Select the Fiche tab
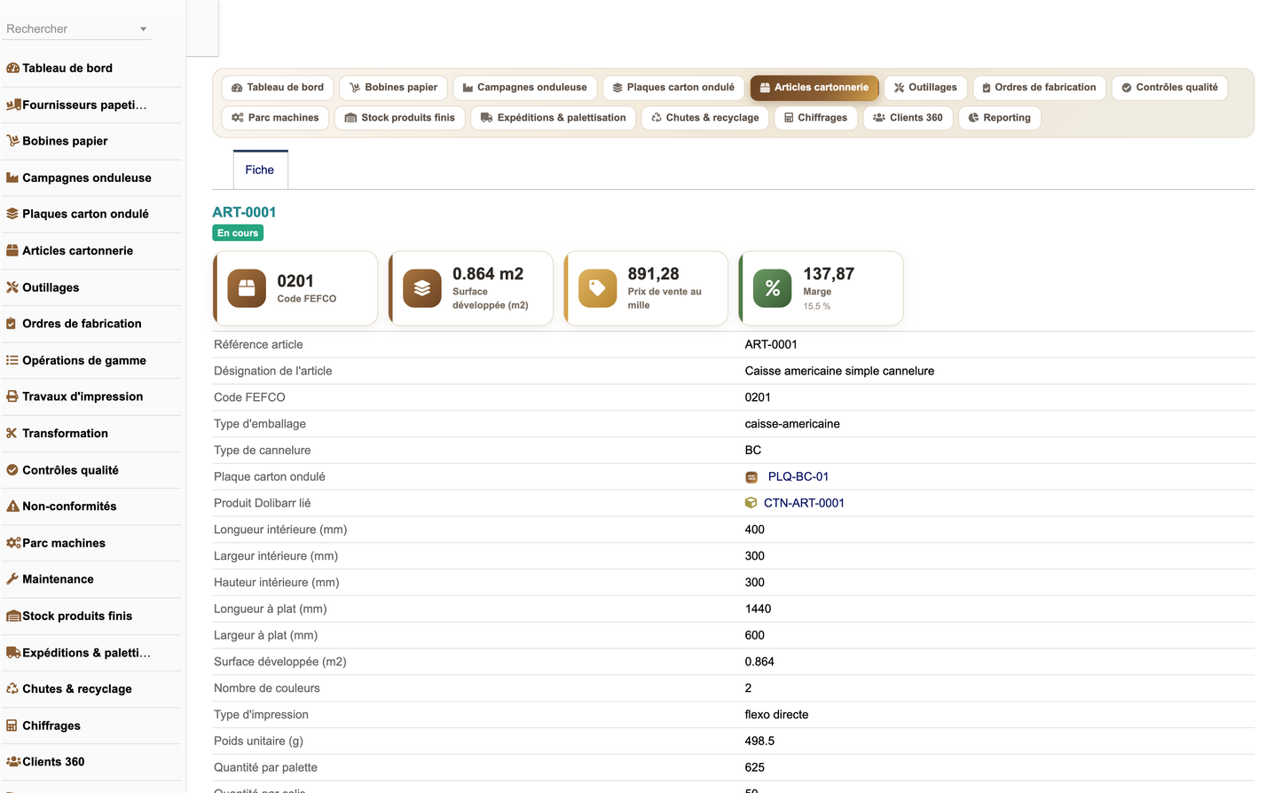This screenshot has width=1282, height=793. 260,169
